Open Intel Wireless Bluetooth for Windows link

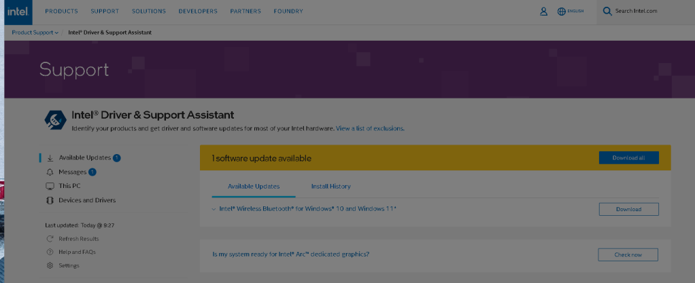(307, 209)
